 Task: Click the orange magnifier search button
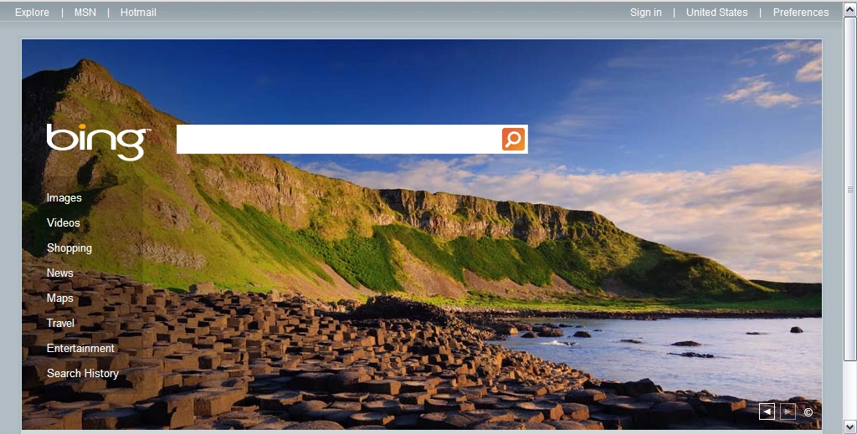(513, 139)
